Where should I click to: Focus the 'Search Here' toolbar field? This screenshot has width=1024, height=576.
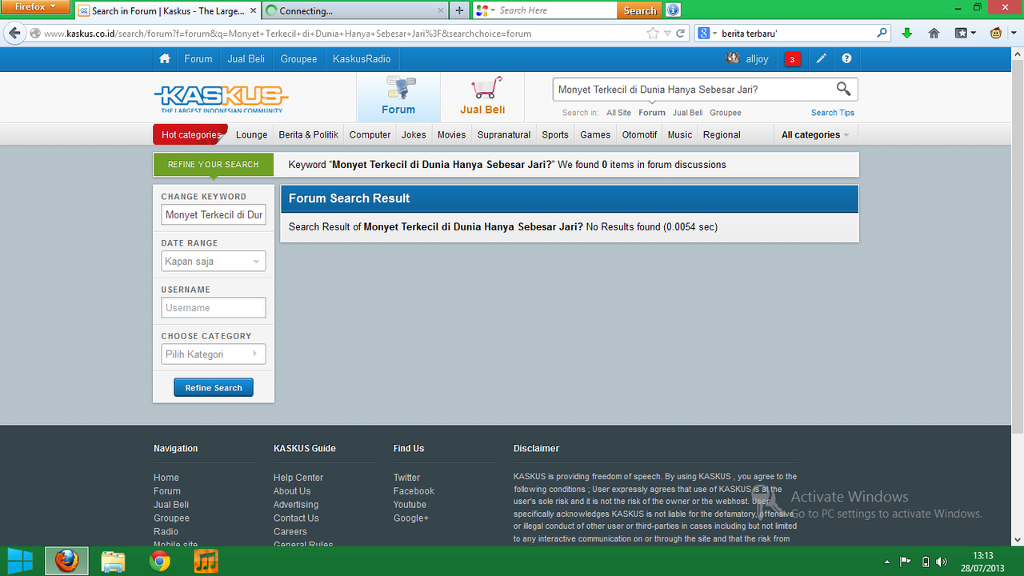click(556, 10)
